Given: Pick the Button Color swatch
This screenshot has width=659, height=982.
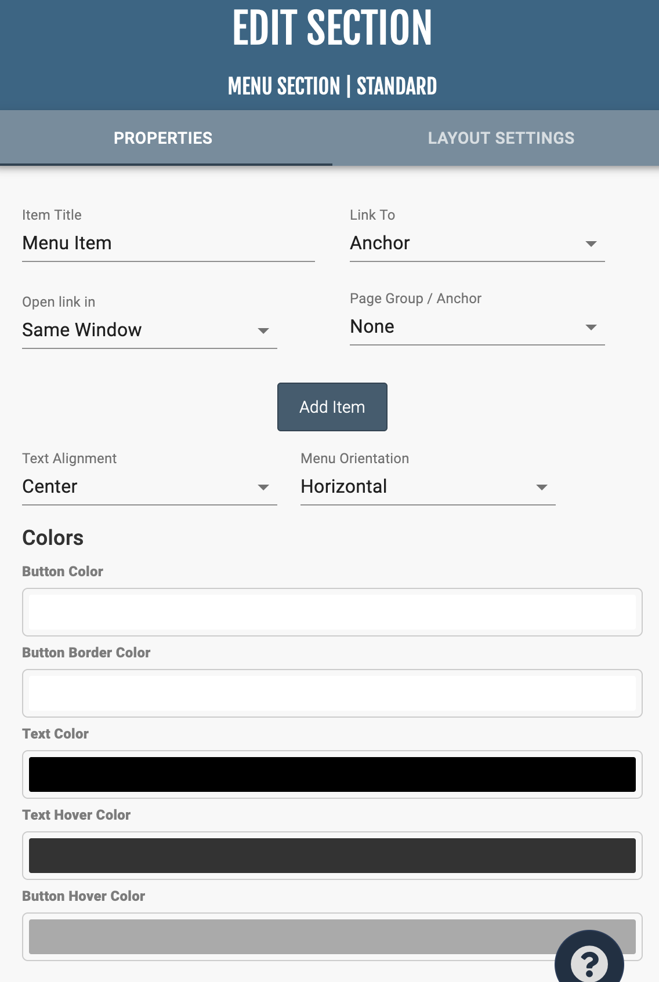Looking at the screenshot, I should tap(332, 612).
